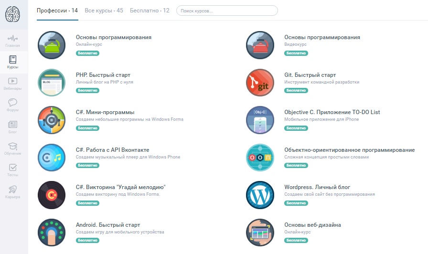
Task: Select Курсы in the sidebar
Action: (x=13, y=63)
